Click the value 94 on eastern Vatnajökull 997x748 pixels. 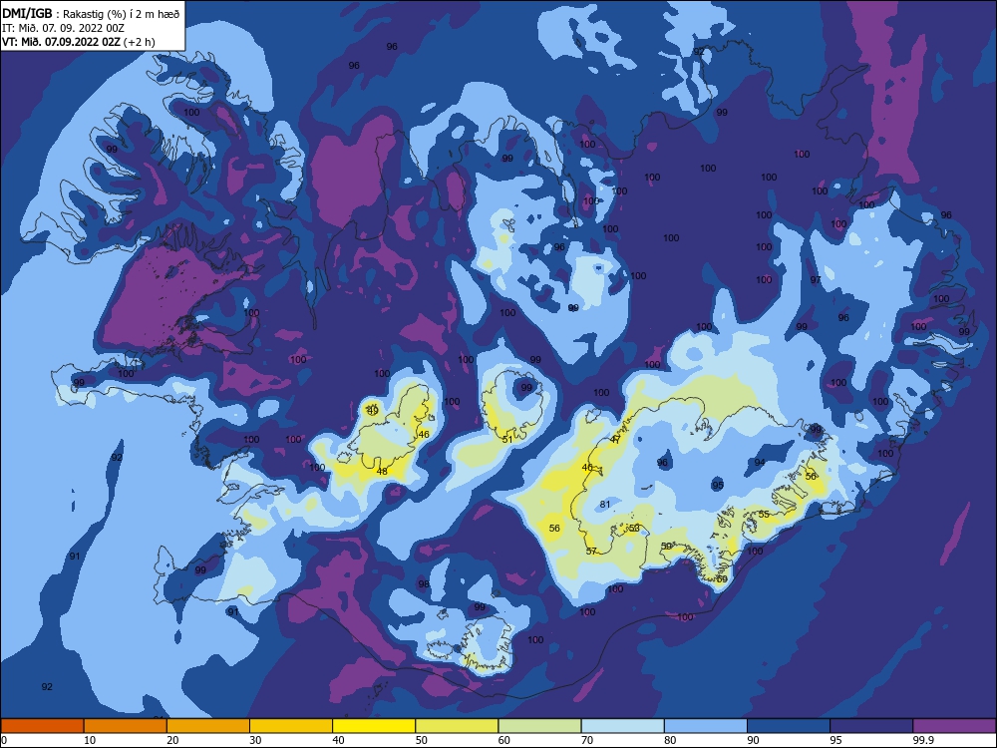click(x=759, y=463)
